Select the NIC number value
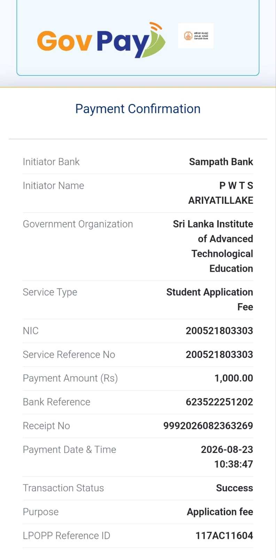The height and width of the screenshot is (558, 276). 219,331
